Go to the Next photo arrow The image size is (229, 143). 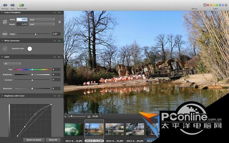click(13, 5)
